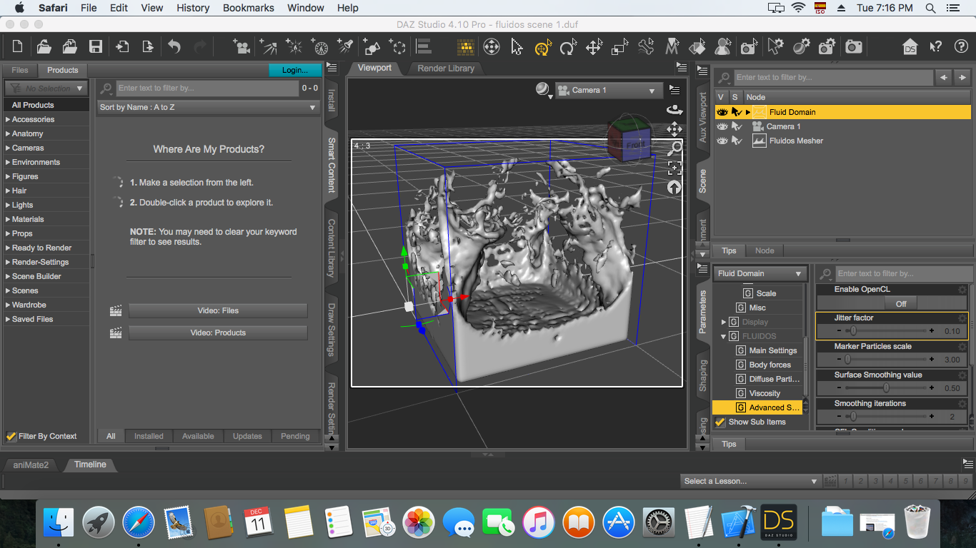Create a new camera from the toolbar
Image resolution: width=976 pixels, height=548 pixels.
241,47
